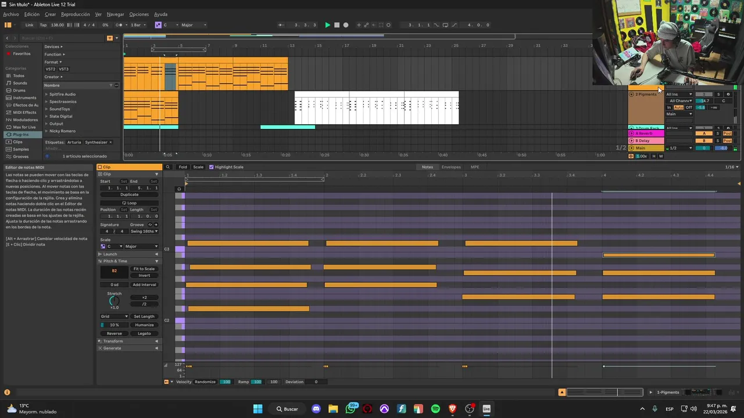This screenshot has width=744, height=418.
Task: Click the magnifier icon in the note editor
Action: point(167,167)
